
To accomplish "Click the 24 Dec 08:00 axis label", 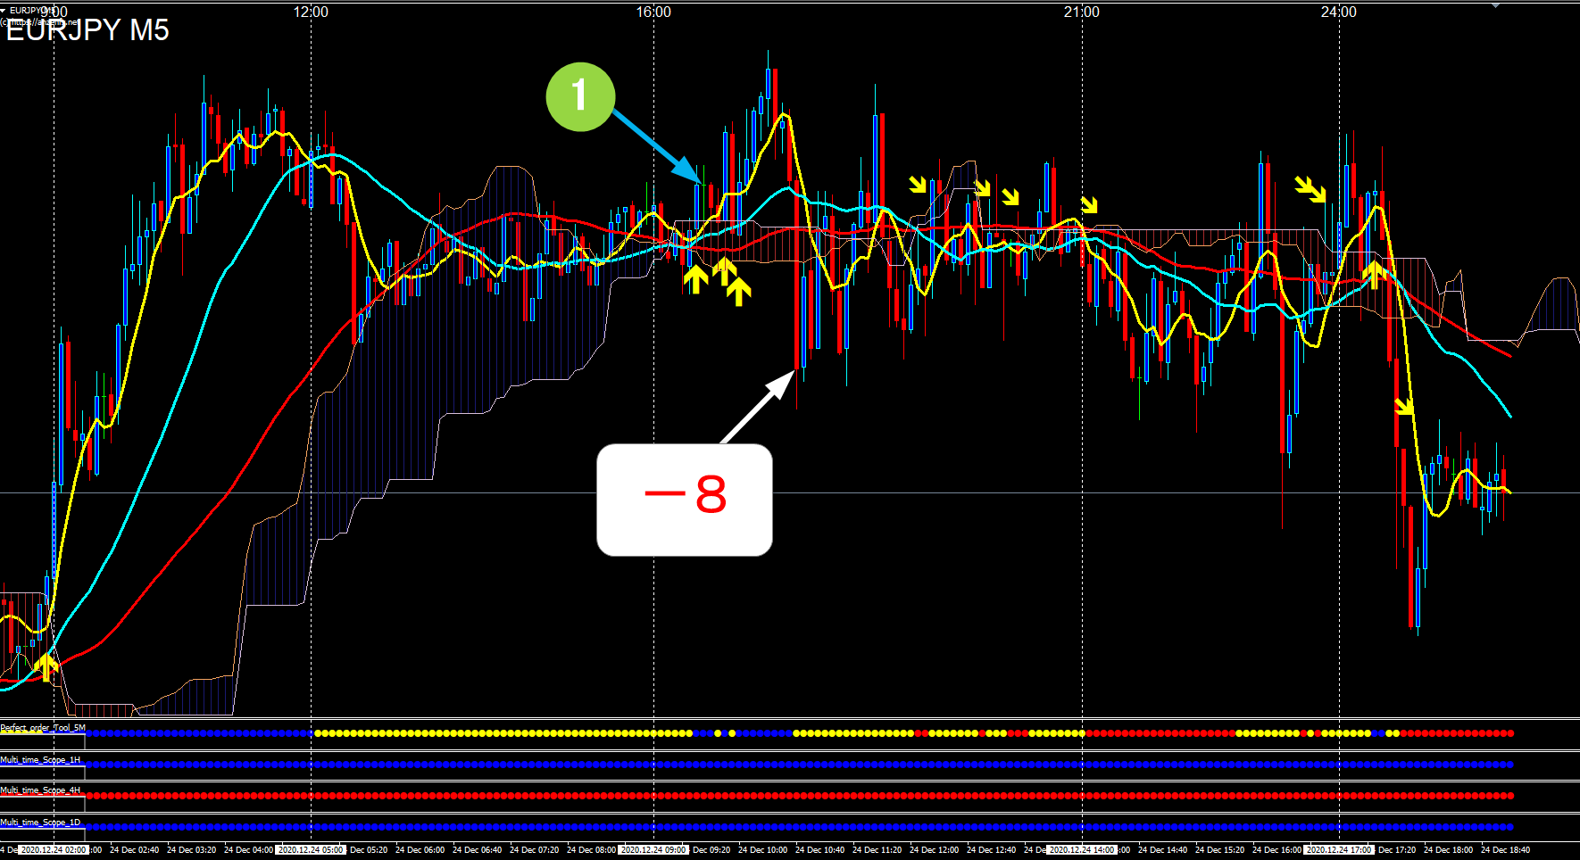I will pos(592,850).
